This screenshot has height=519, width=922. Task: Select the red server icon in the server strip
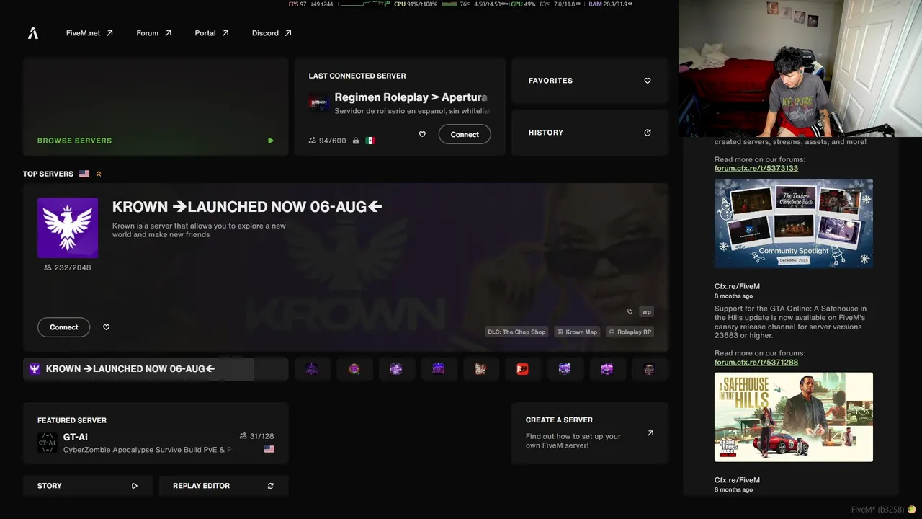(523, 369)
